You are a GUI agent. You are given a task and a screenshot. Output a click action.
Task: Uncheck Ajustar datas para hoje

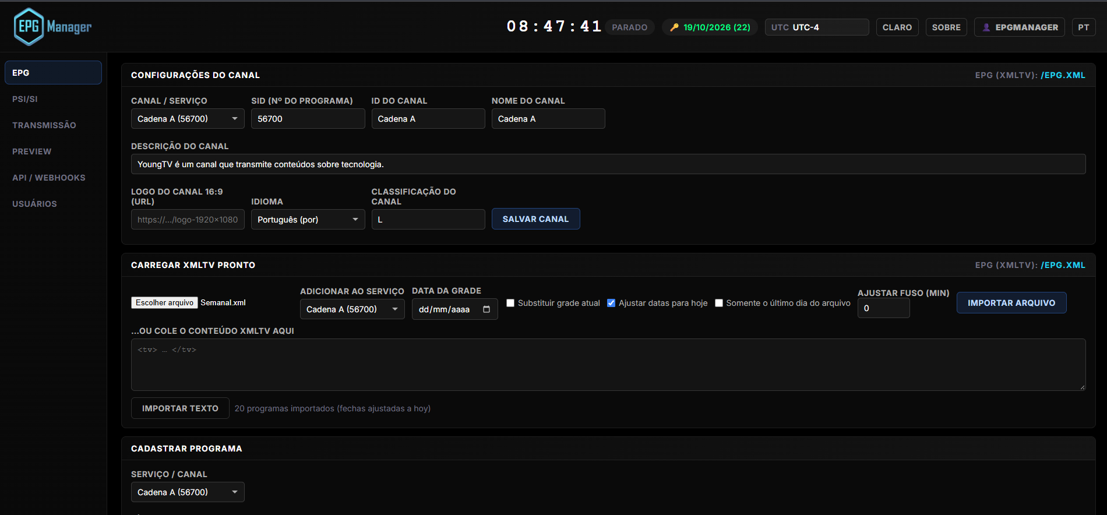[x=611, y=303]
